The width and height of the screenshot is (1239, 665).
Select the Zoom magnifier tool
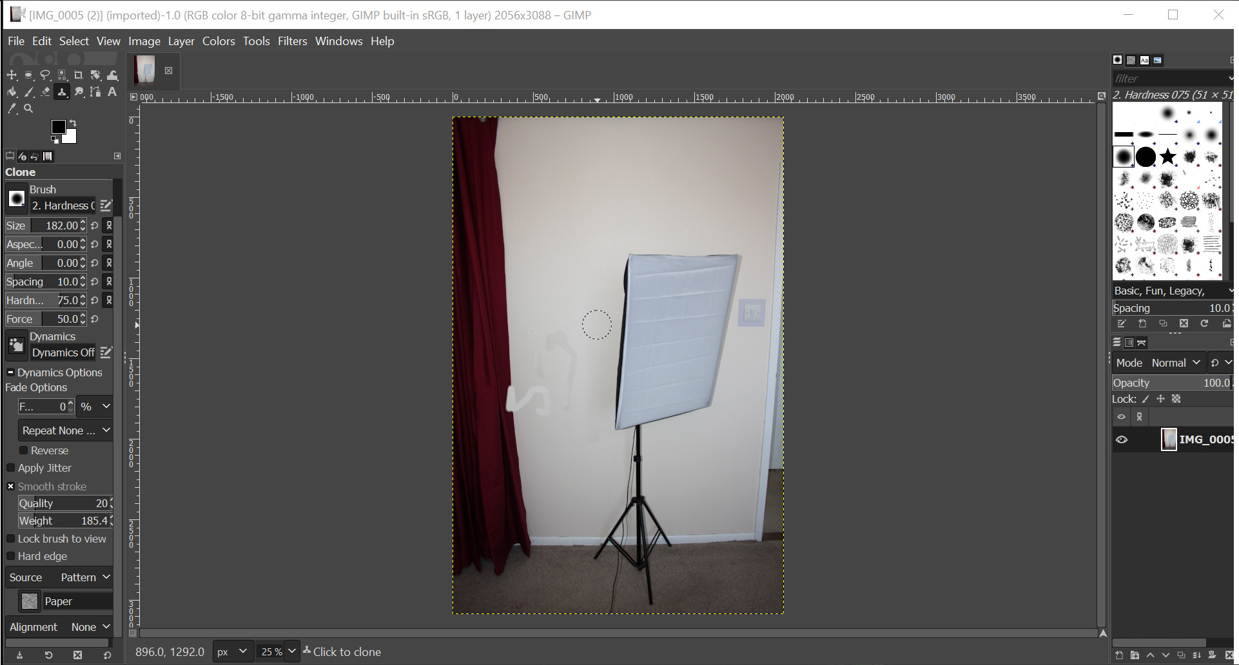click(28, 109)
